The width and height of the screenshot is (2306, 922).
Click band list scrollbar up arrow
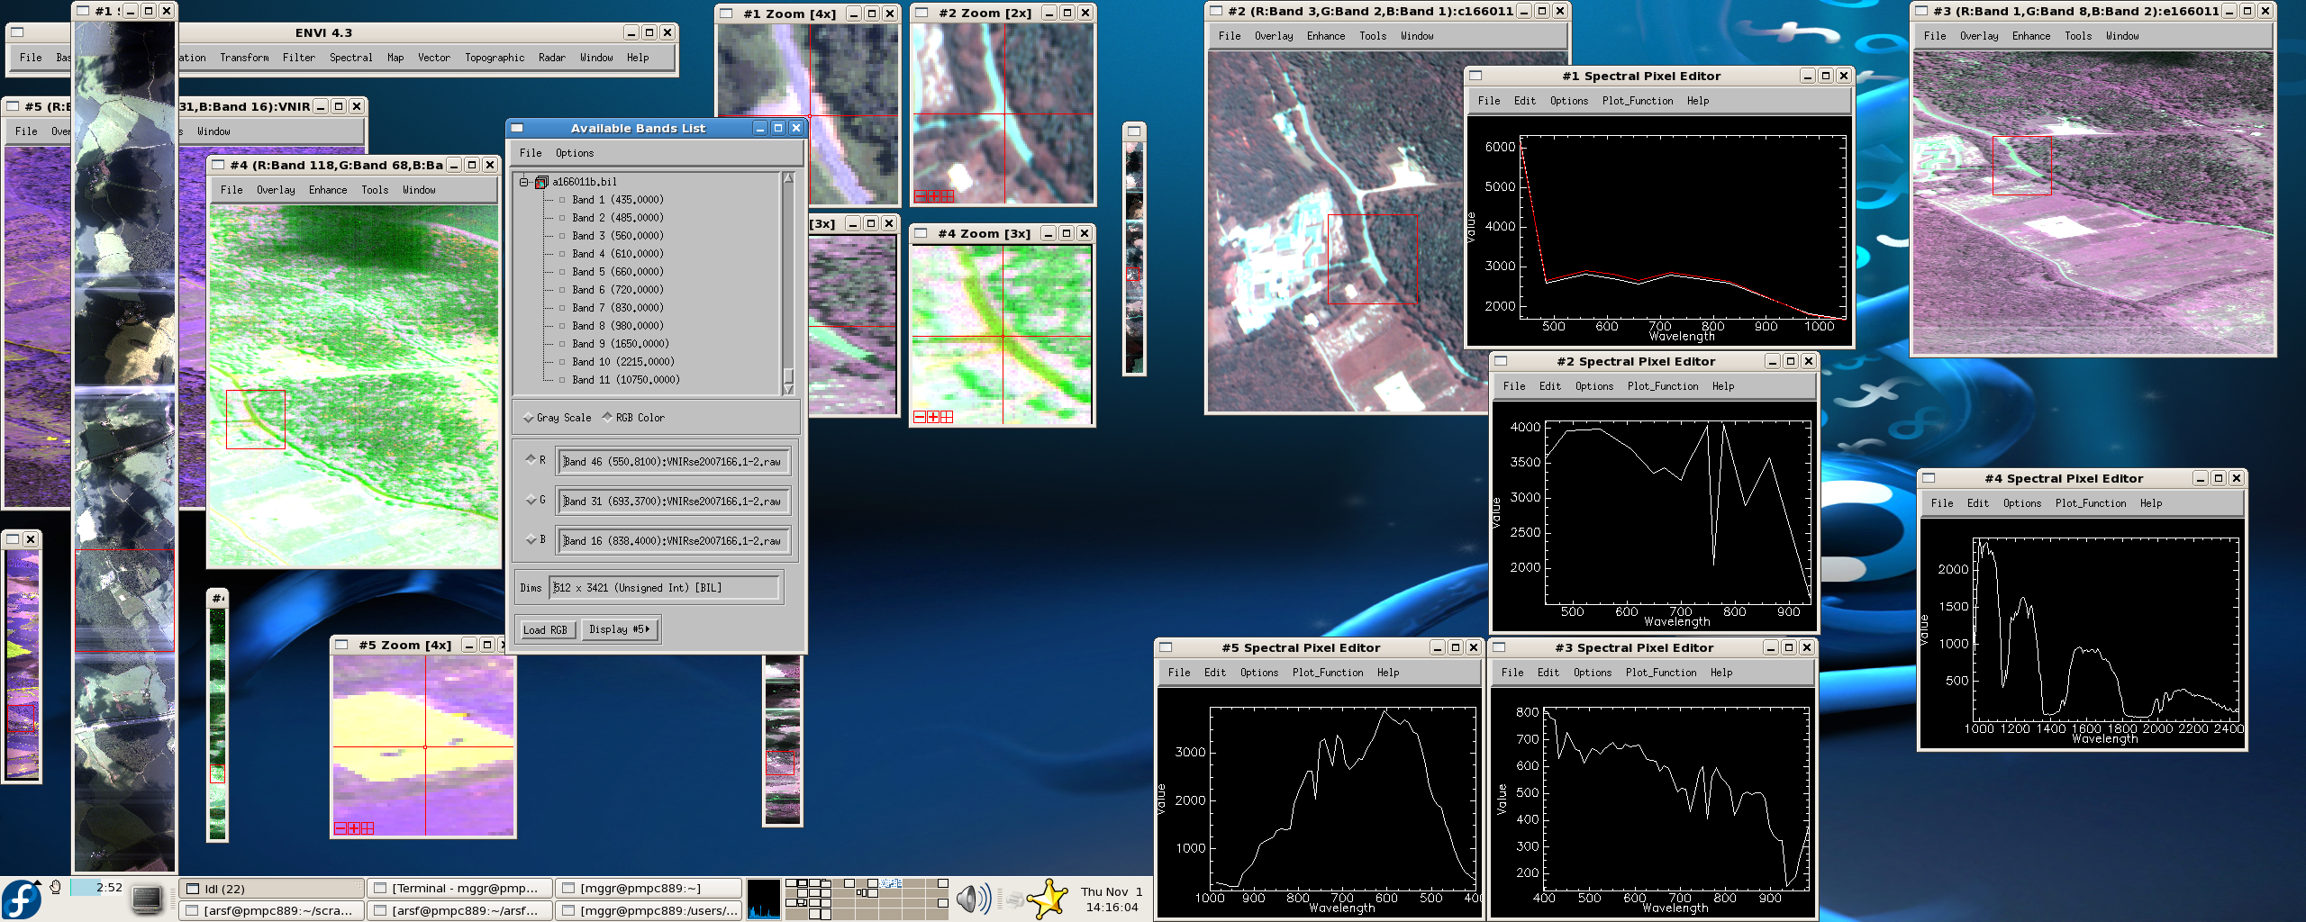(x=788, y=178)
